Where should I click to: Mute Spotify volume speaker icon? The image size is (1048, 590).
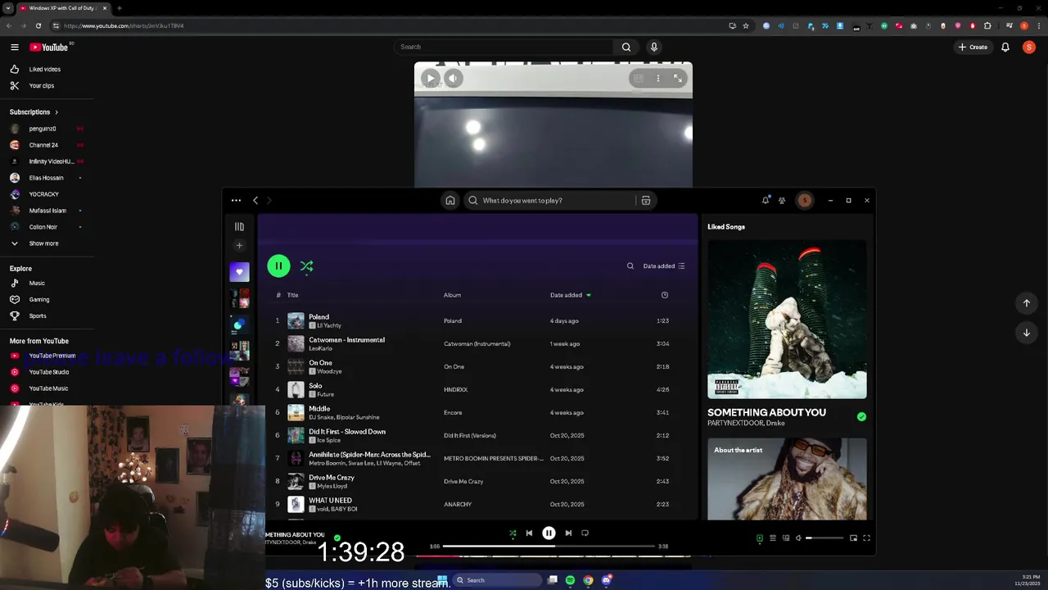pyautogui.click(x=798, y=538)
